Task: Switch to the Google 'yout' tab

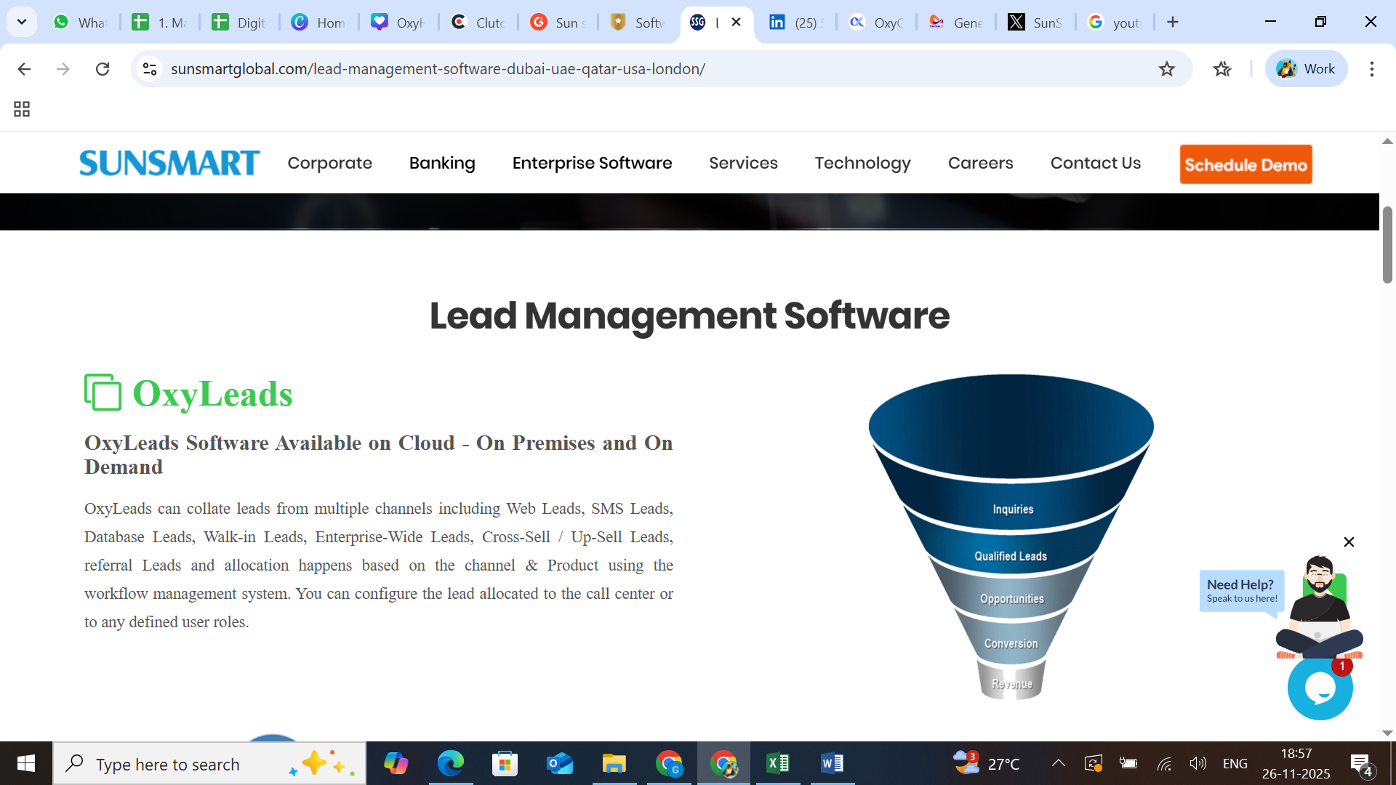Action: tap(1115, 23)
